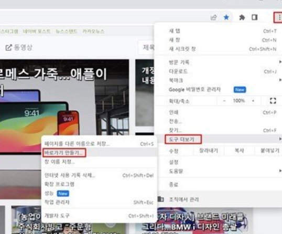The height and width of the screenshot is (234, 282).
Task: Choose 종료 to quit Chrome
Action: pos(218,185)
